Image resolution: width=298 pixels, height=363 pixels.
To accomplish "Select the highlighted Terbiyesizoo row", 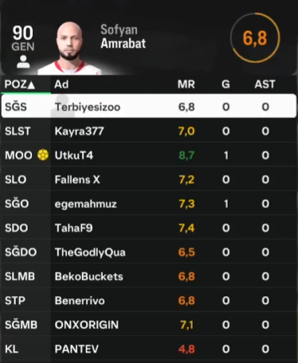I will [x=149, y=106].
